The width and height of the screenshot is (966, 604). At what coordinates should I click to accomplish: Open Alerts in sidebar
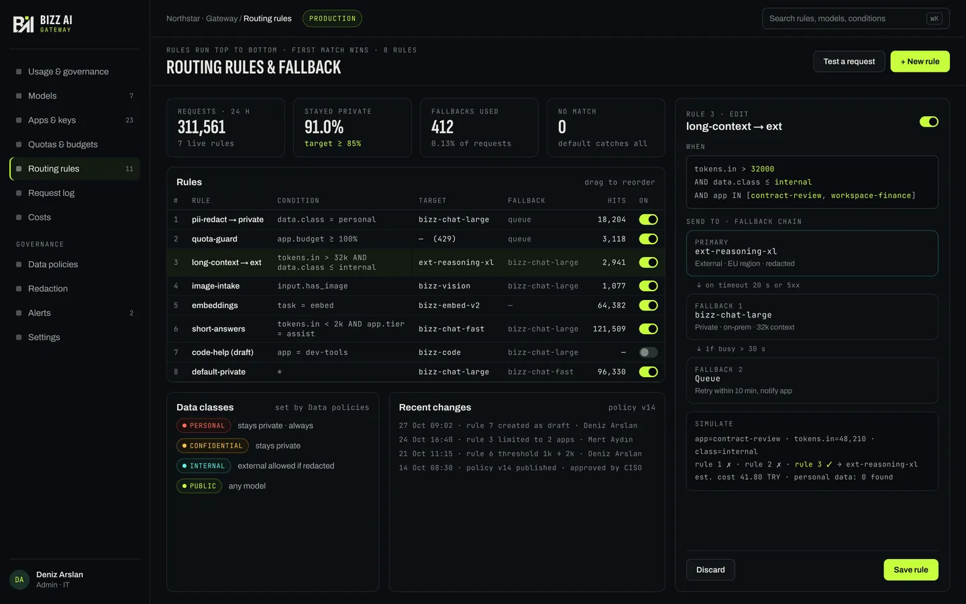tap(74, 313)
